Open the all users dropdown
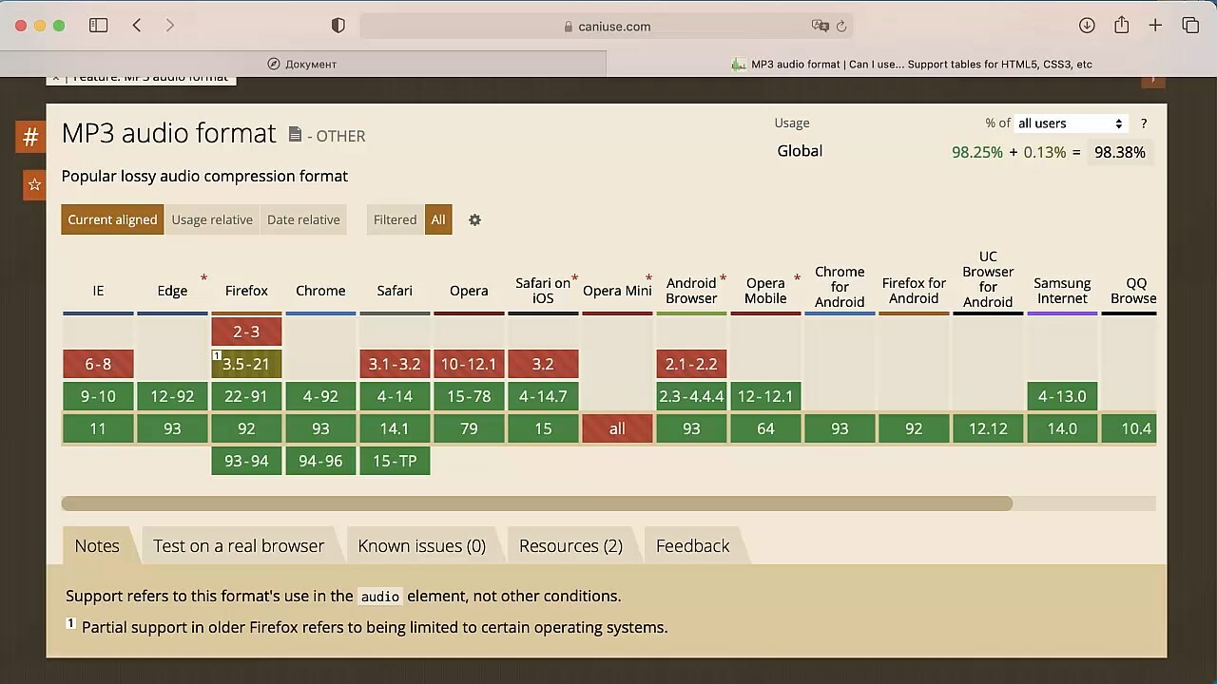The width and height of the screenshot is (1217, 684). [x=1071, y=123]
